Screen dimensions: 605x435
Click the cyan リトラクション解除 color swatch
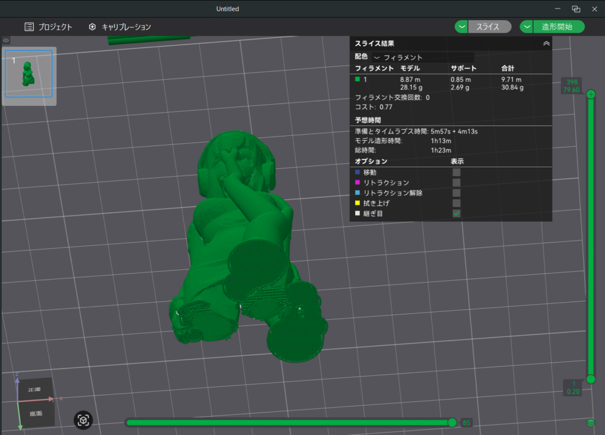click(357, 193)
